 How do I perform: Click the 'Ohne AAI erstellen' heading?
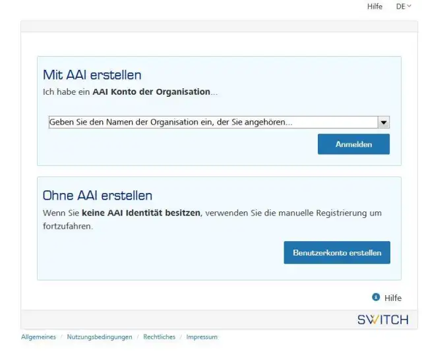point(98,196)
